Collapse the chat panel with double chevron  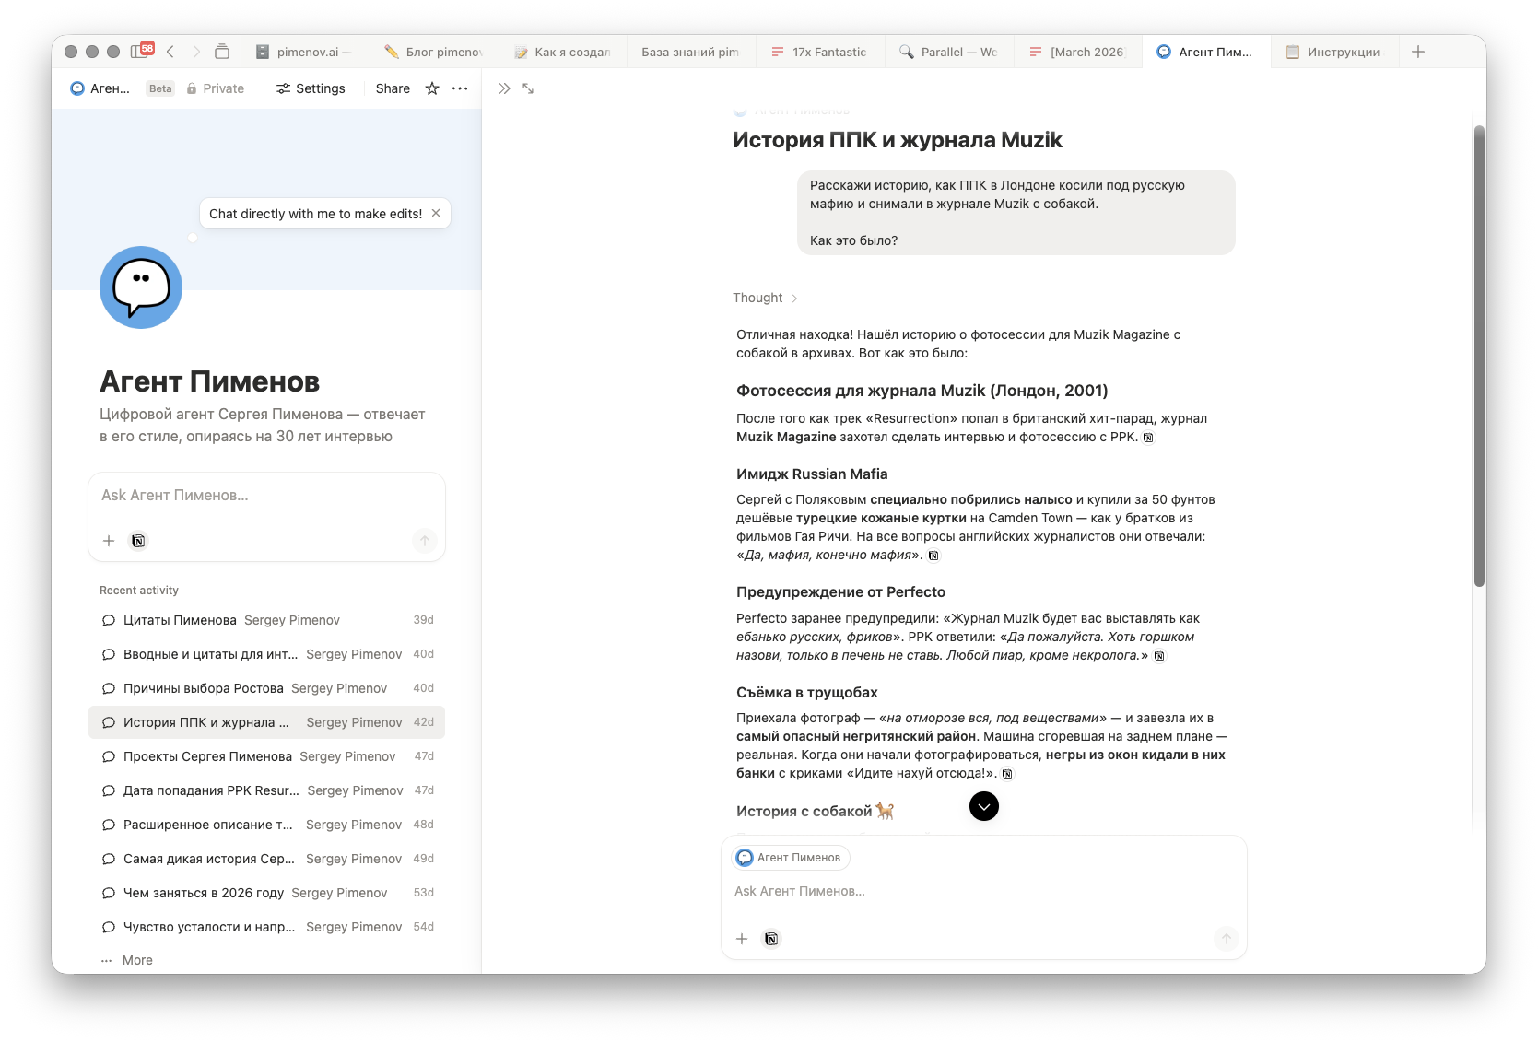click(504, 88)
